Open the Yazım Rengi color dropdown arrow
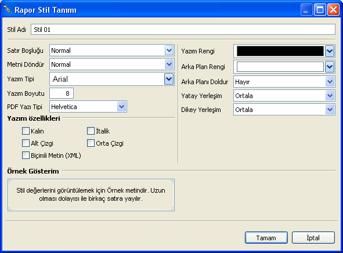This screenshot has width=343, height=253. [x=330, y=51]
